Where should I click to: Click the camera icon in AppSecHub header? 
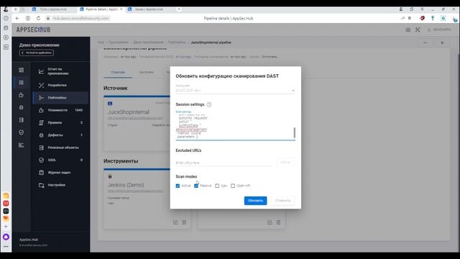pyautogui.click(x=408, y=29)
